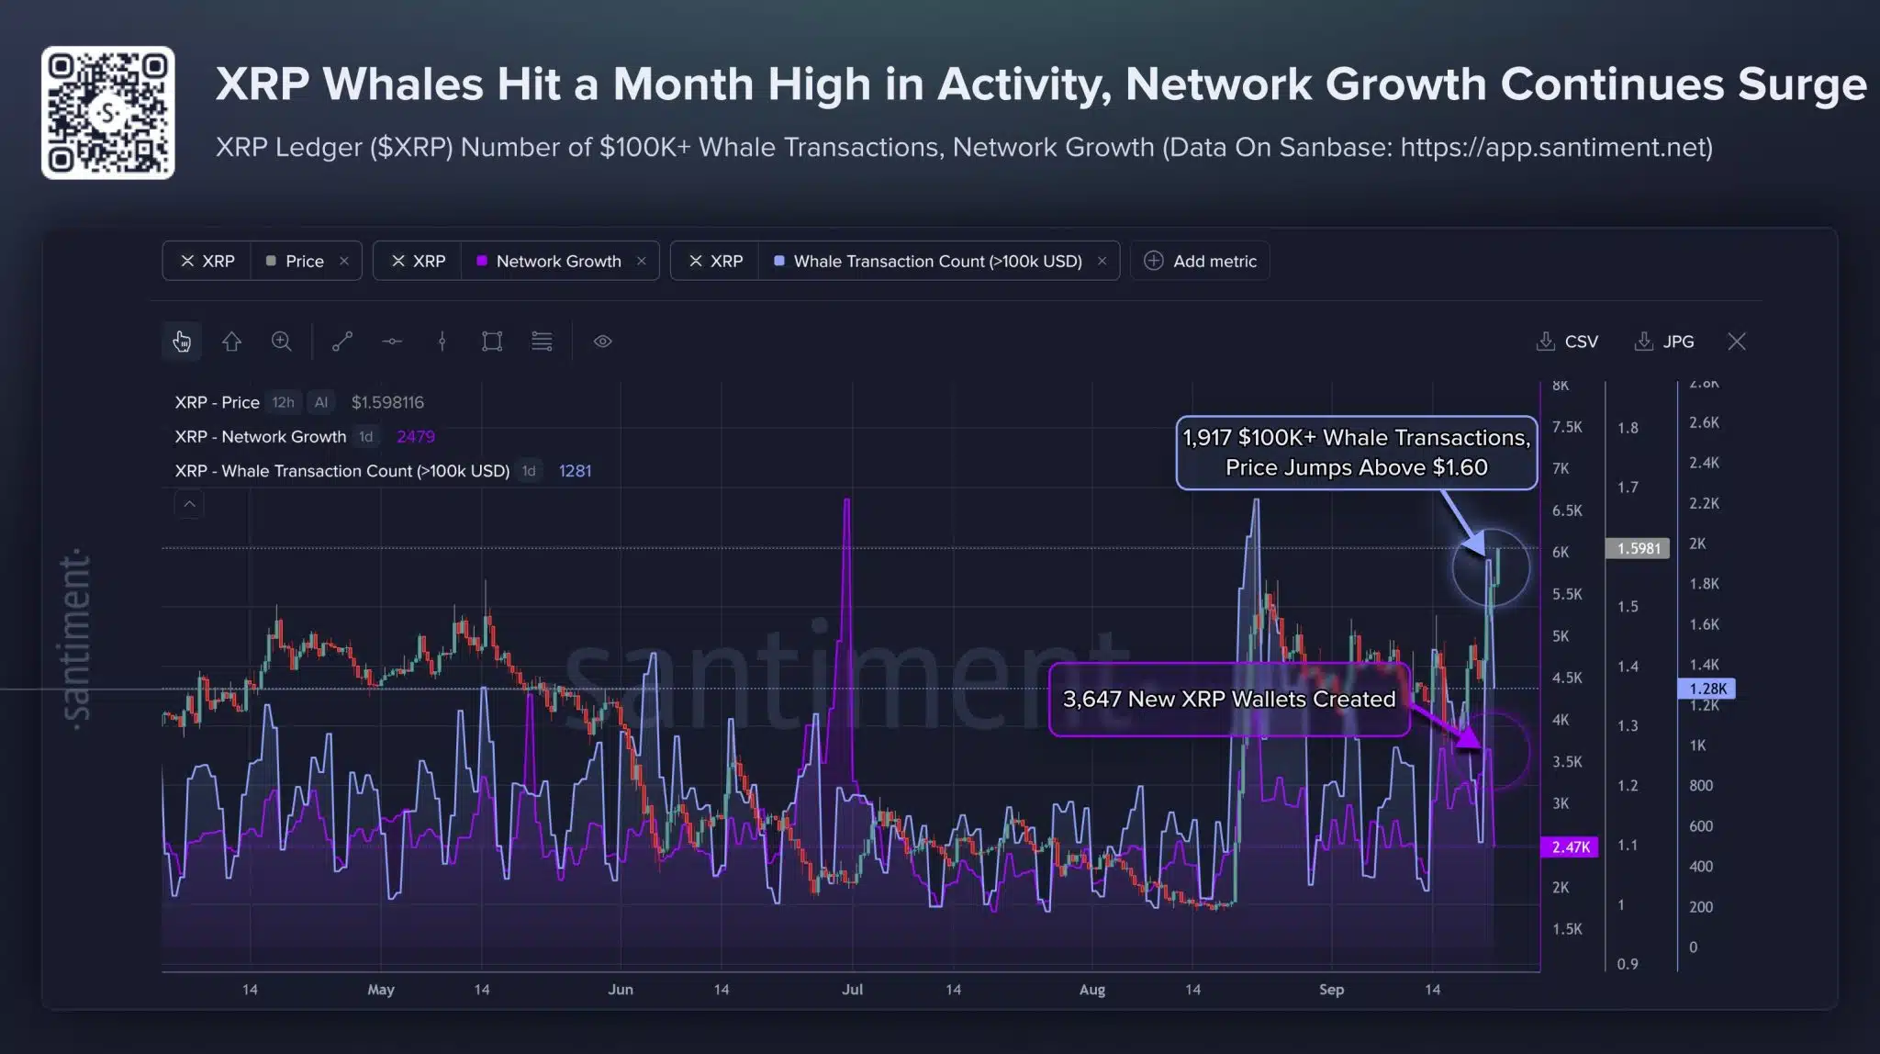
Task: Toggle drawings visibility eye icon
Action: [602, 342]
